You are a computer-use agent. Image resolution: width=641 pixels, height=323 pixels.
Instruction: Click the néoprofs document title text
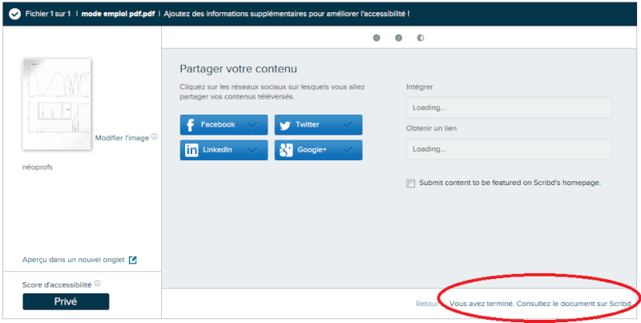pyautogui.click(x=38, y=168)
